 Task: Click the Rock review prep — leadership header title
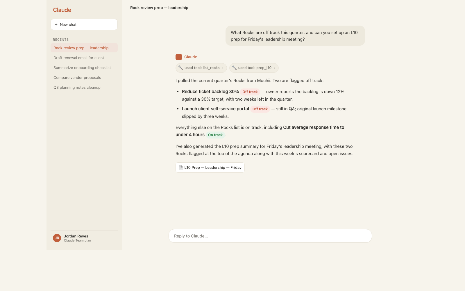point(159,8)
